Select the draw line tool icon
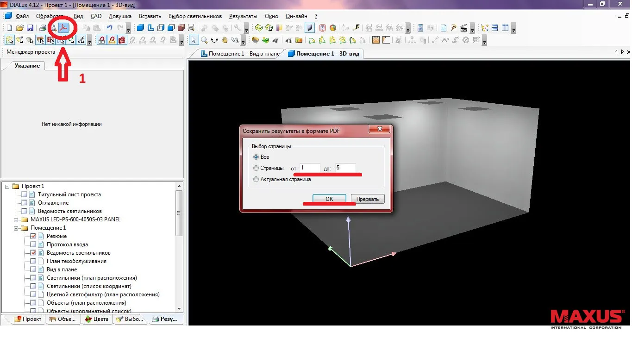 click(x=435, y=40)
